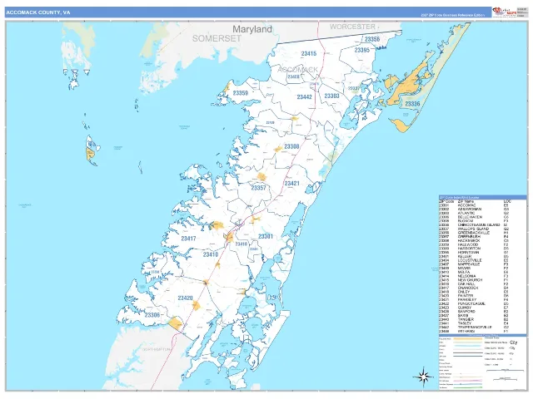
Task: Click the 'NORTHAMPTON' county label
Action: [x=156, y=349]
